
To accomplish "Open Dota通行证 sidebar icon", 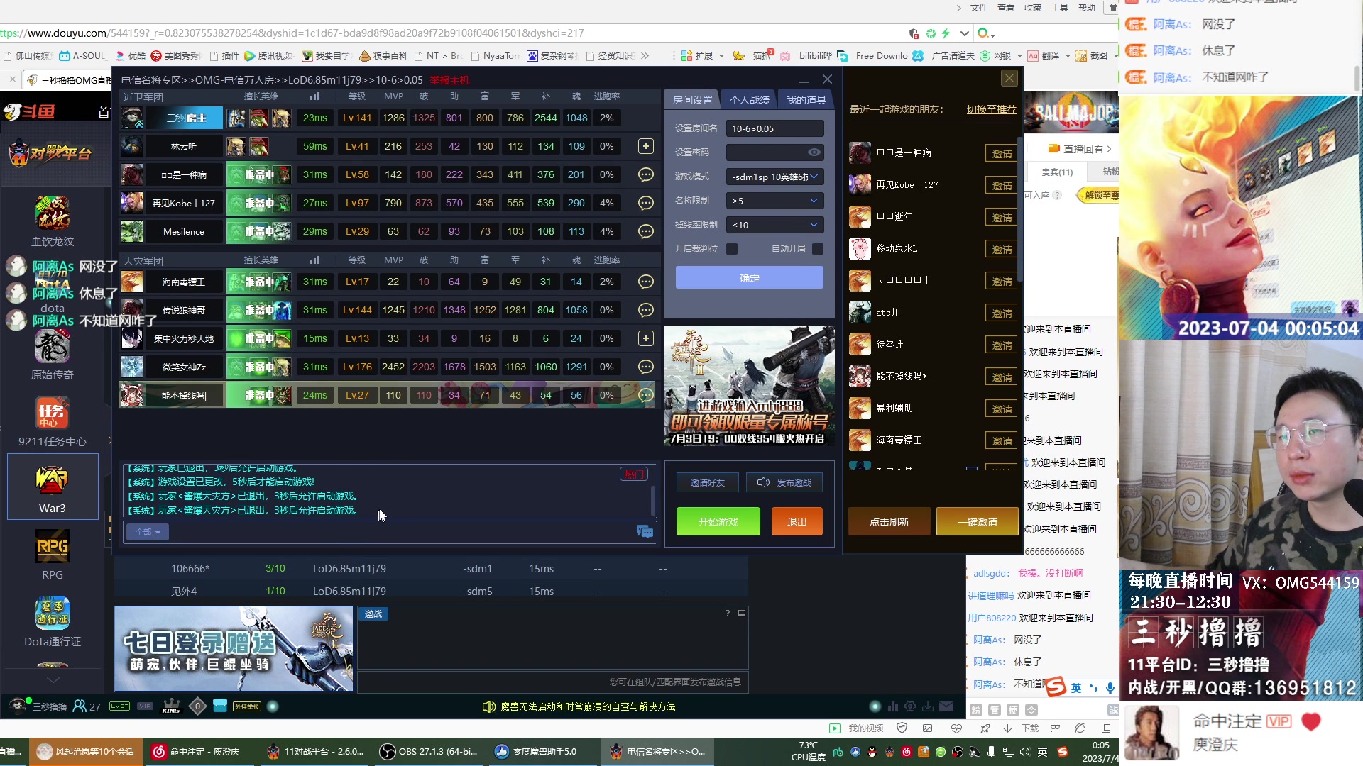I will [x=53, y=621].
